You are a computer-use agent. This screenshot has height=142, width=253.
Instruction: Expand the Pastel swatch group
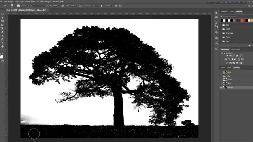coord(221,37)
